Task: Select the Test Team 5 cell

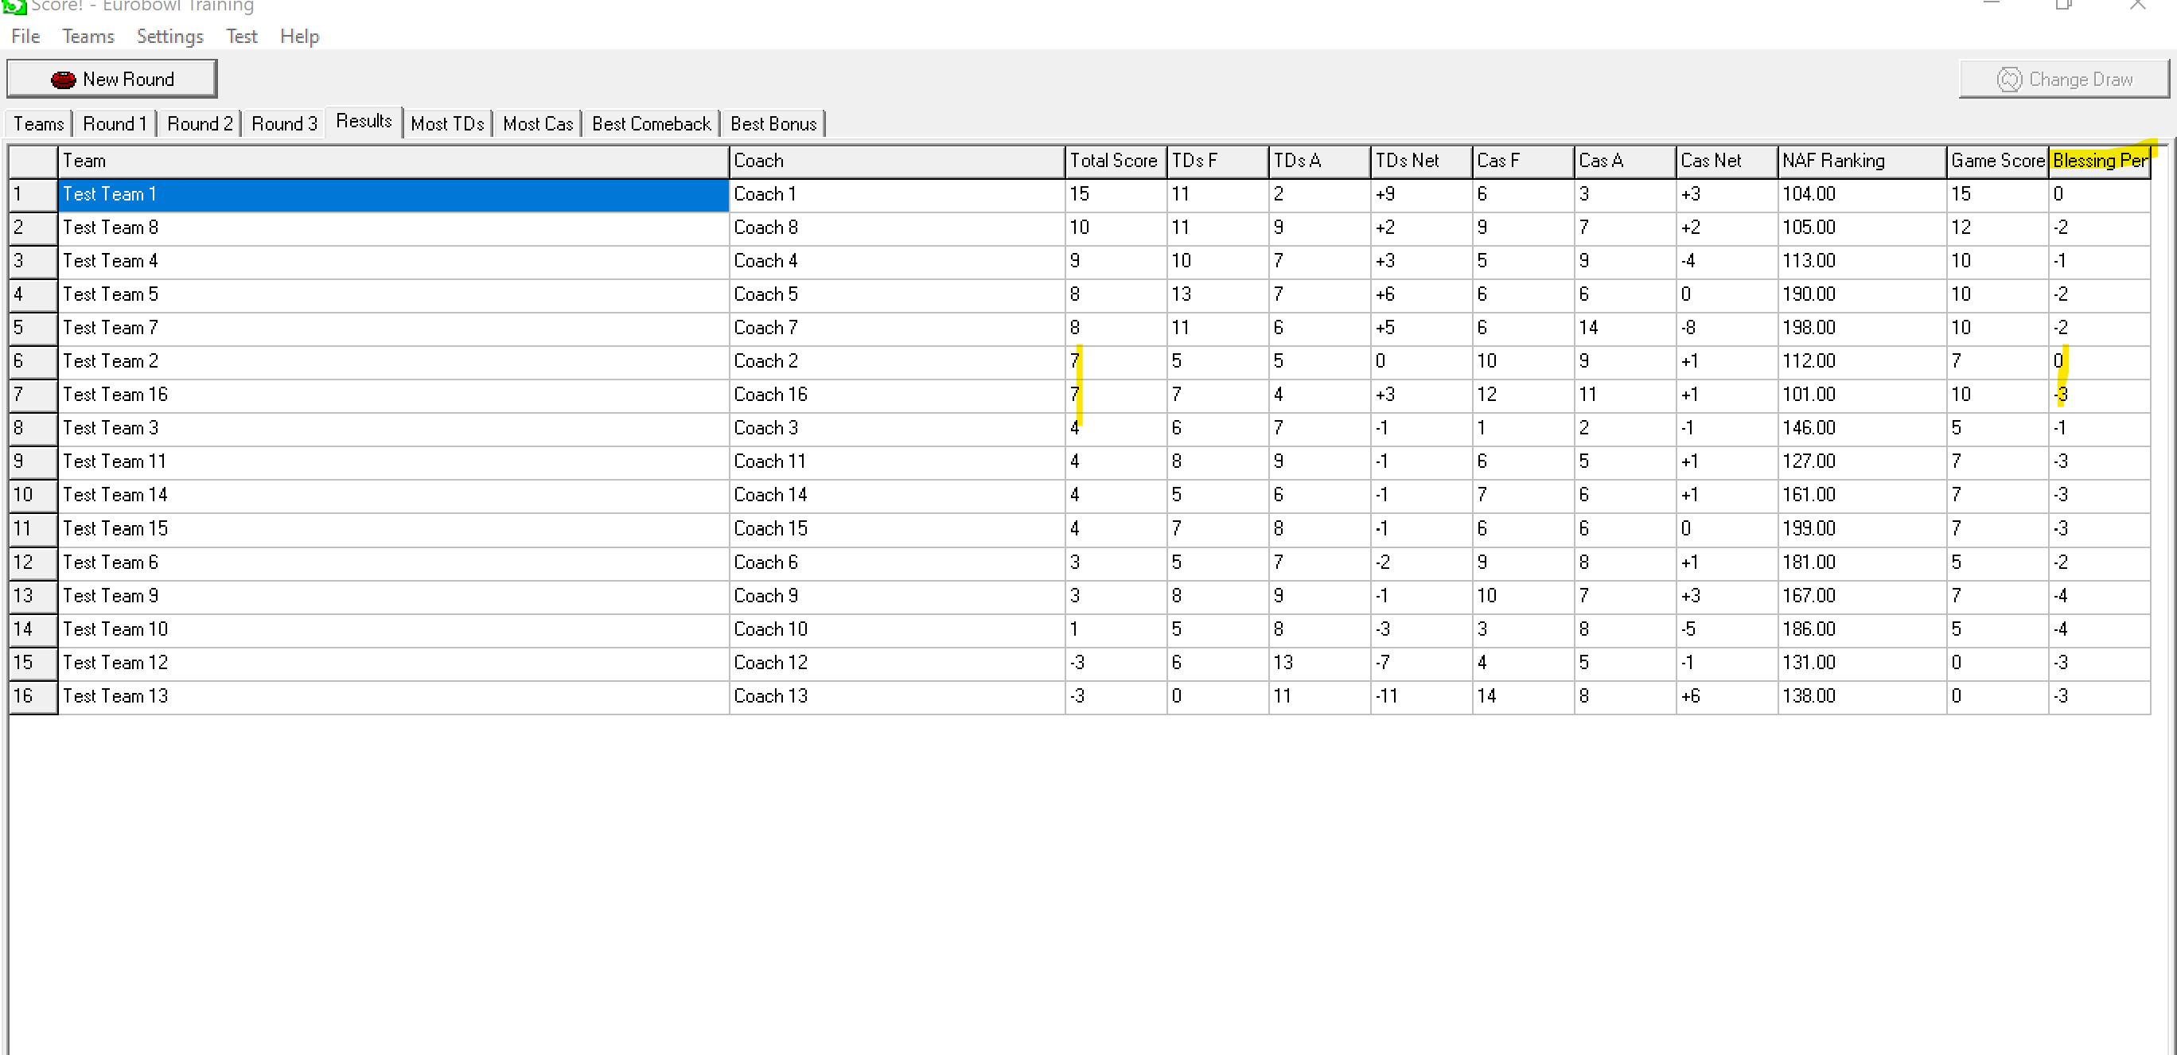Action: 393,295
